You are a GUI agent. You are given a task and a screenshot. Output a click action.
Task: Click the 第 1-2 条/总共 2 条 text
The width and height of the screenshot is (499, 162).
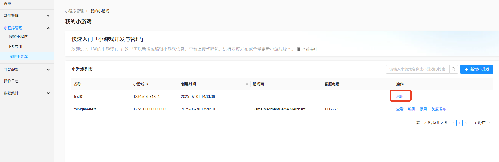[432, 123]
